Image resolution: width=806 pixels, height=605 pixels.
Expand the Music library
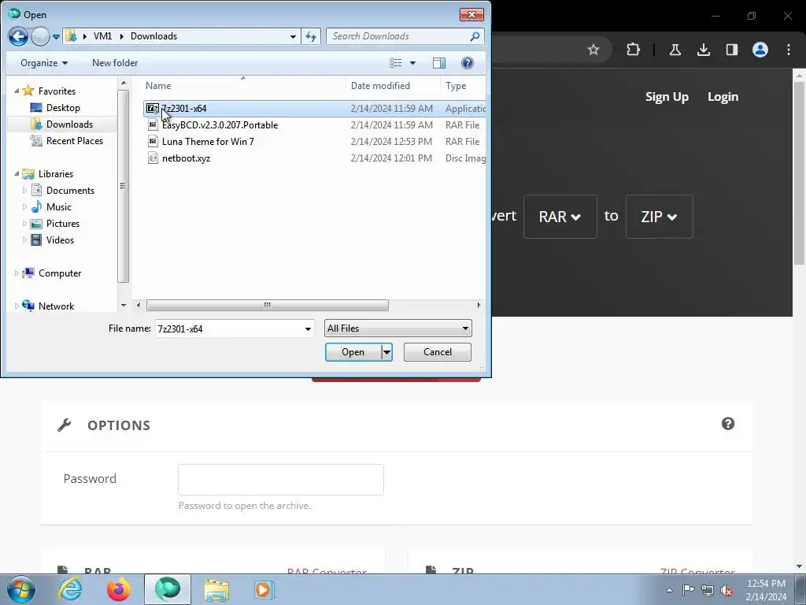coord(24,207)
